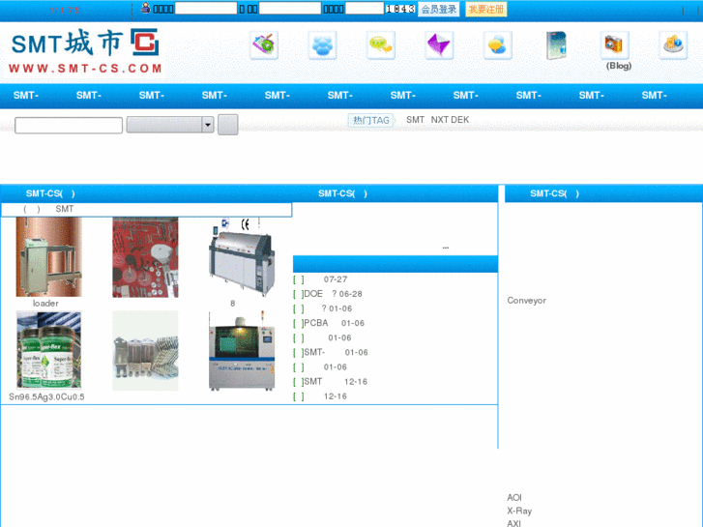This screenshot has width=703, height=527.
Task: Open the loader machine product thumbnail
Action: click(x=49, y=257)
